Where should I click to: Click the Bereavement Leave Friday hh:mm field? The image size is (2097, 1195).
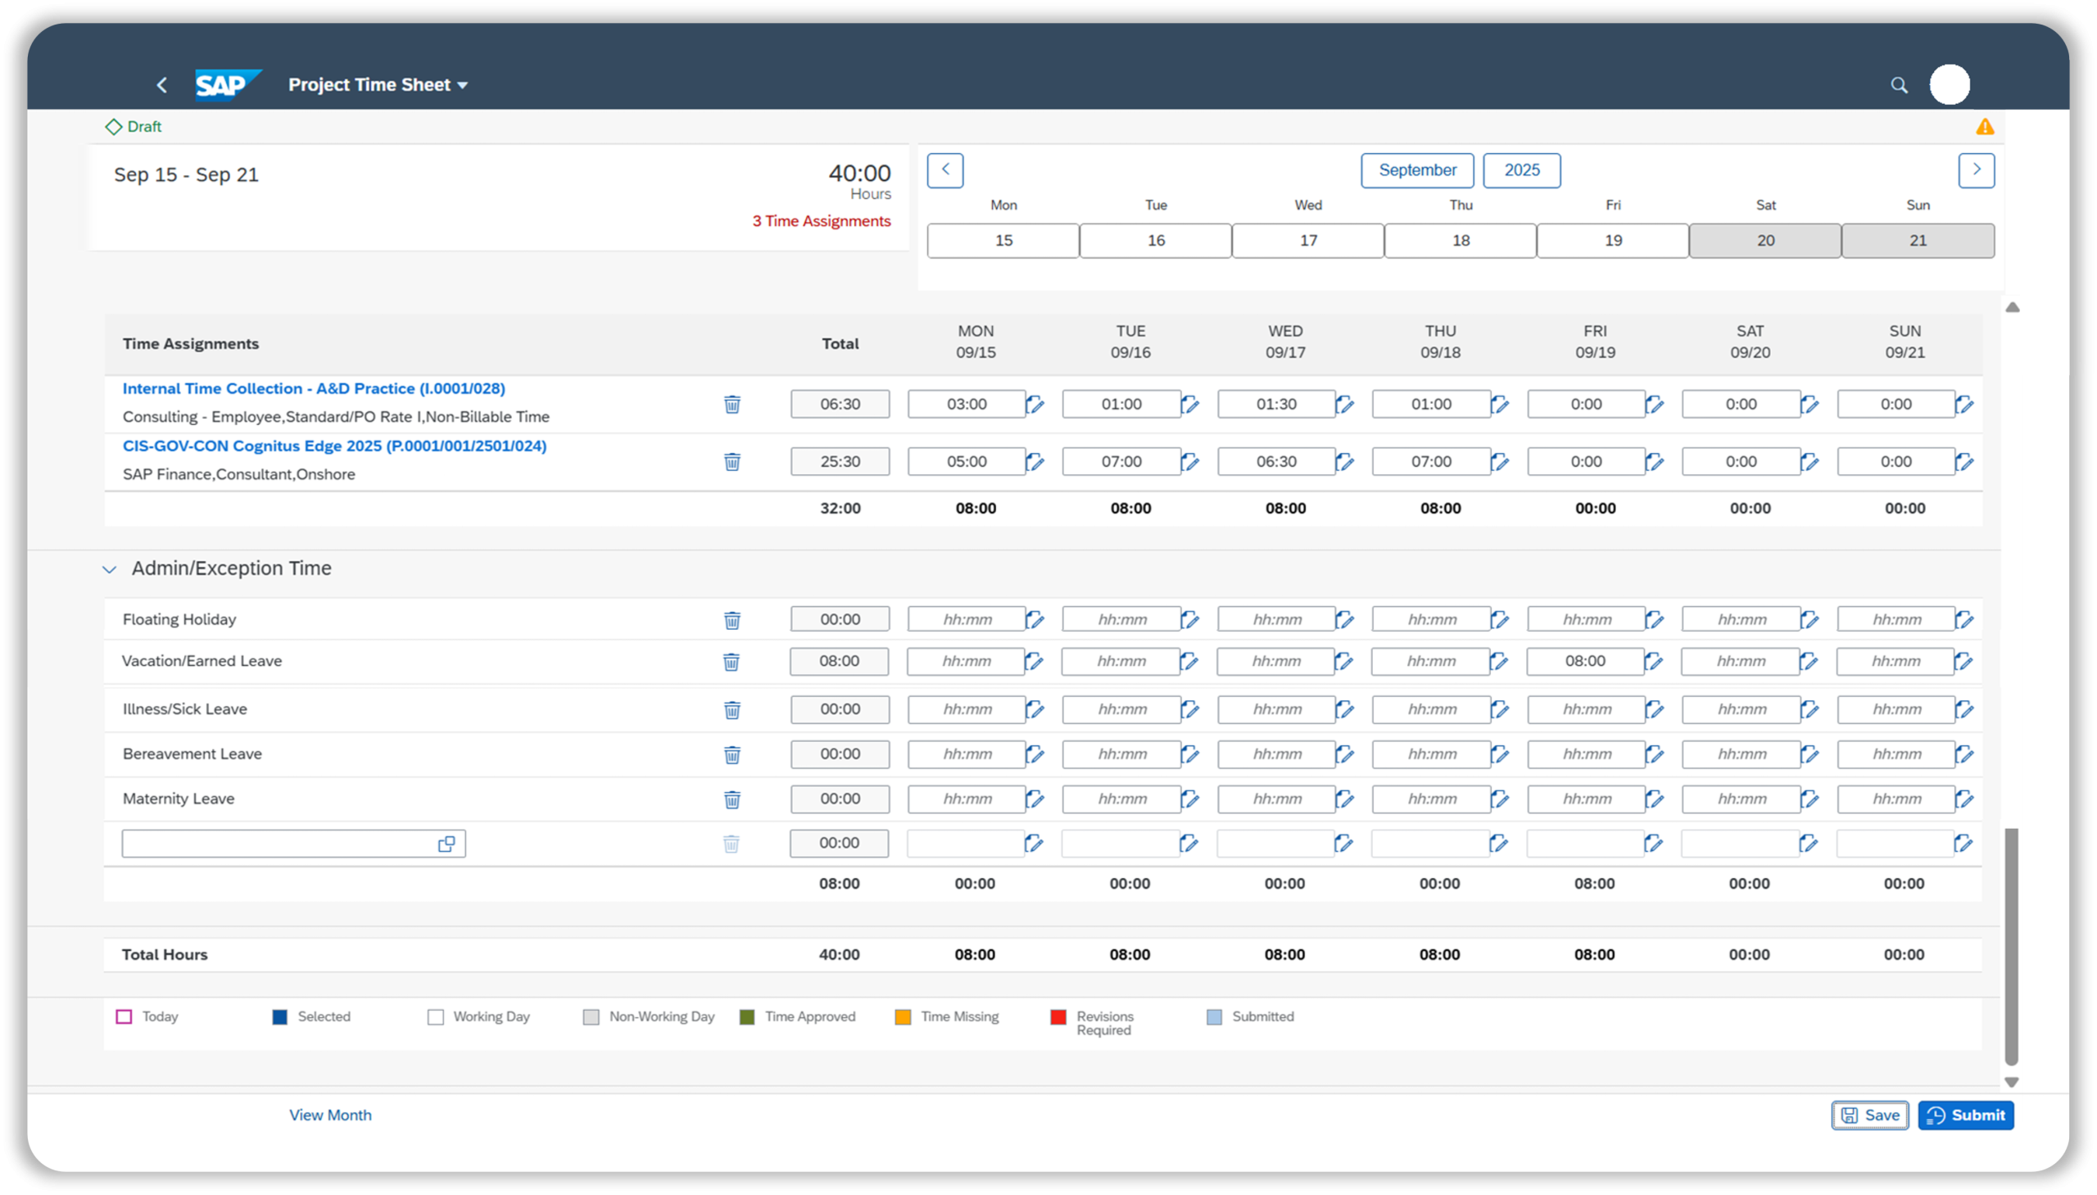tap(1586, 754)
